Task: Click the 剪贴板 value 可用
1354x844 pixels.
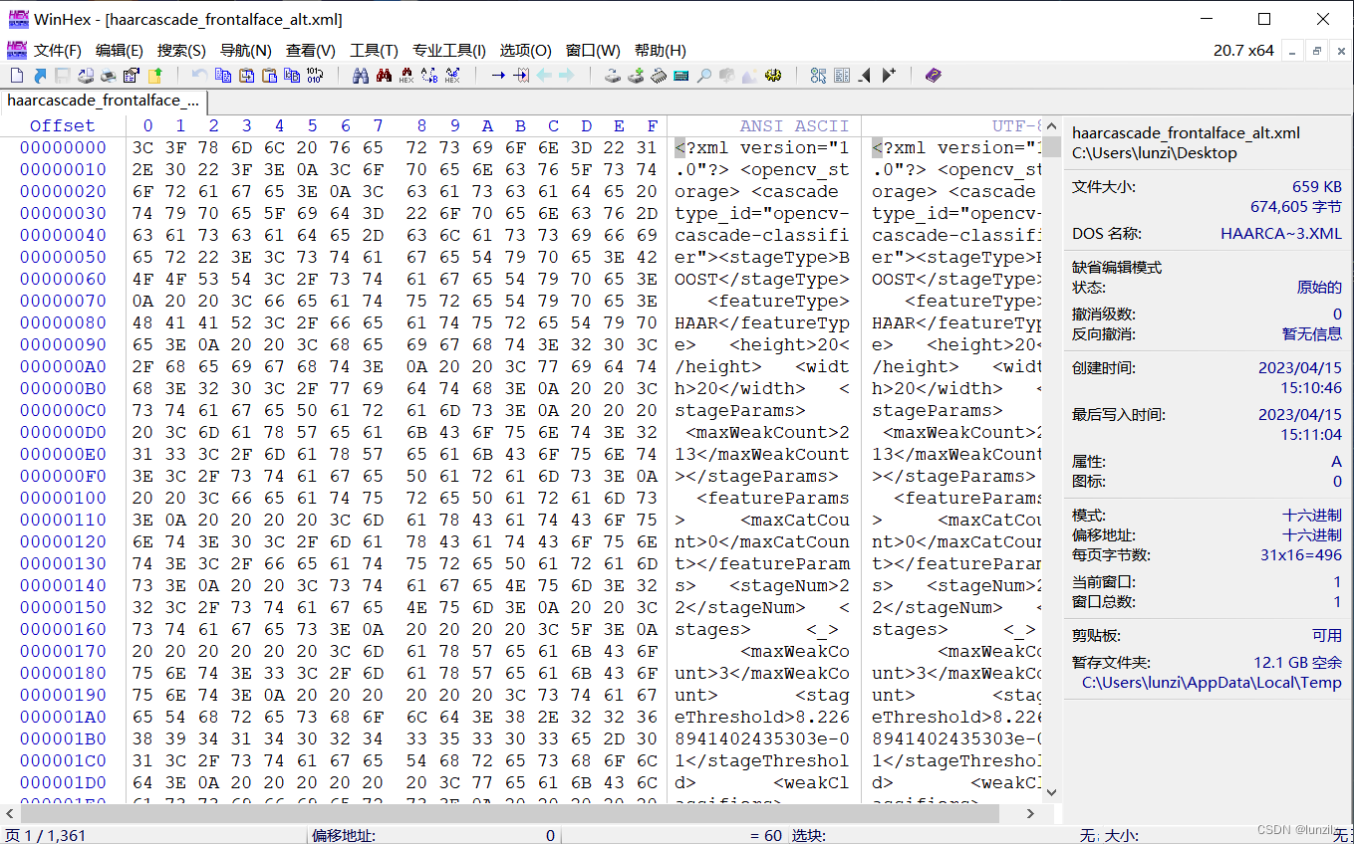Action: coord(1327,635)
